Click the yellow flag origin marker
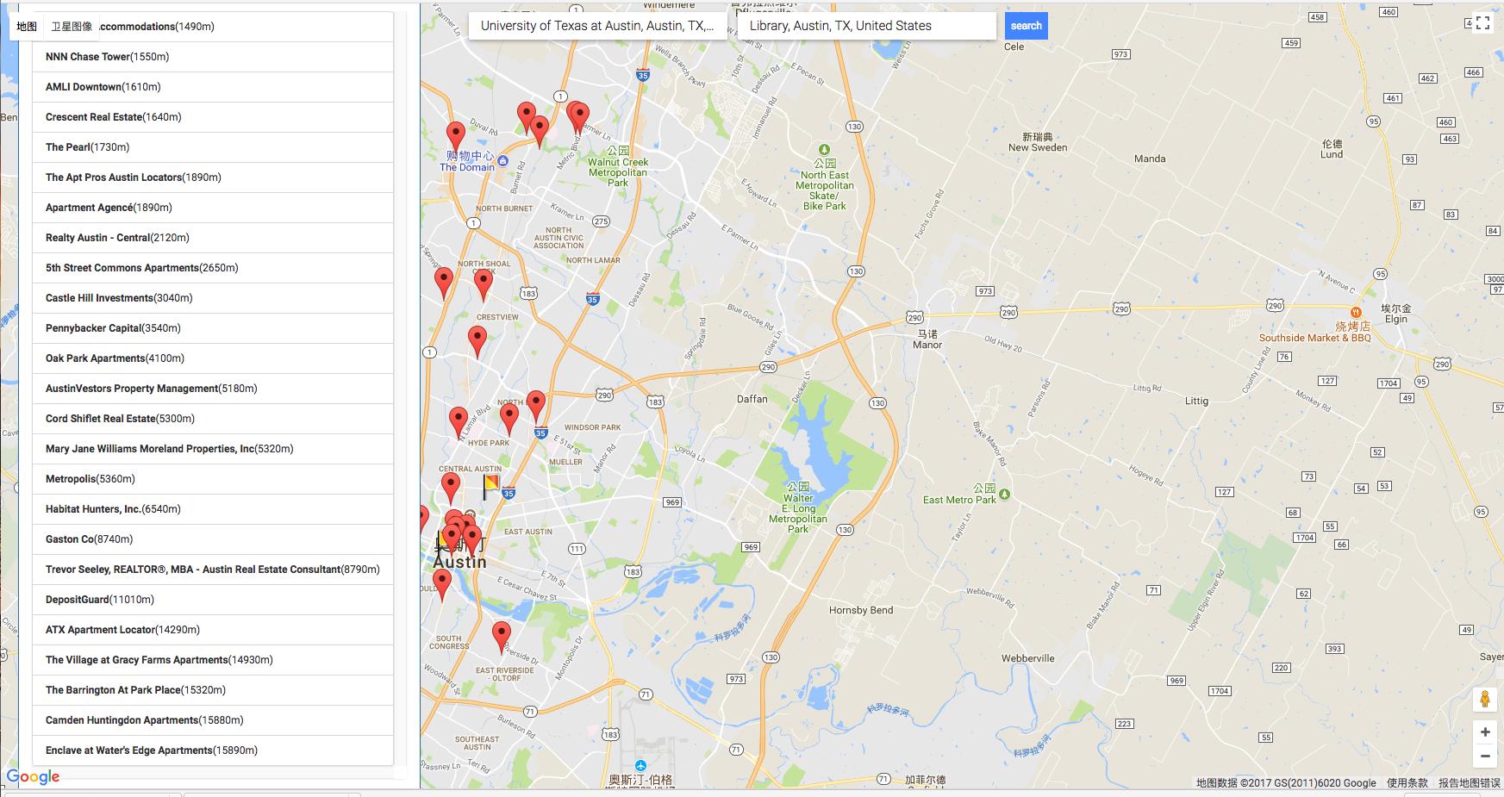The image size is (1504, 797). pos(490,487)
